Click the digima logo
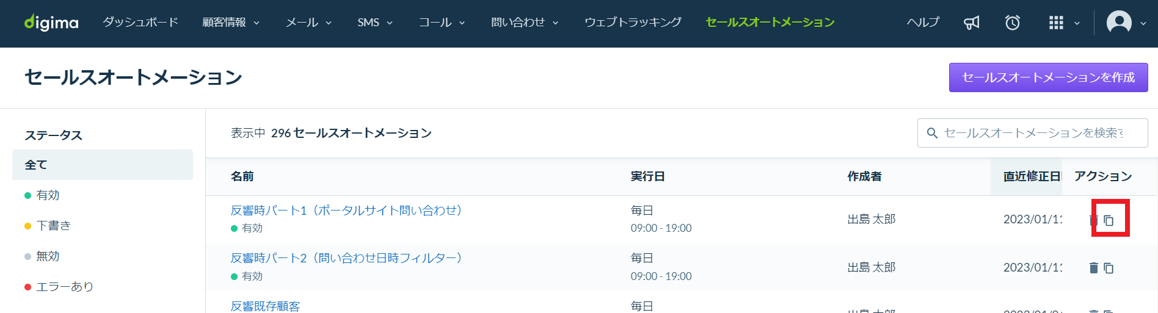The height and width of the screenshot is (313, 1158). click(x=51, y=23)
